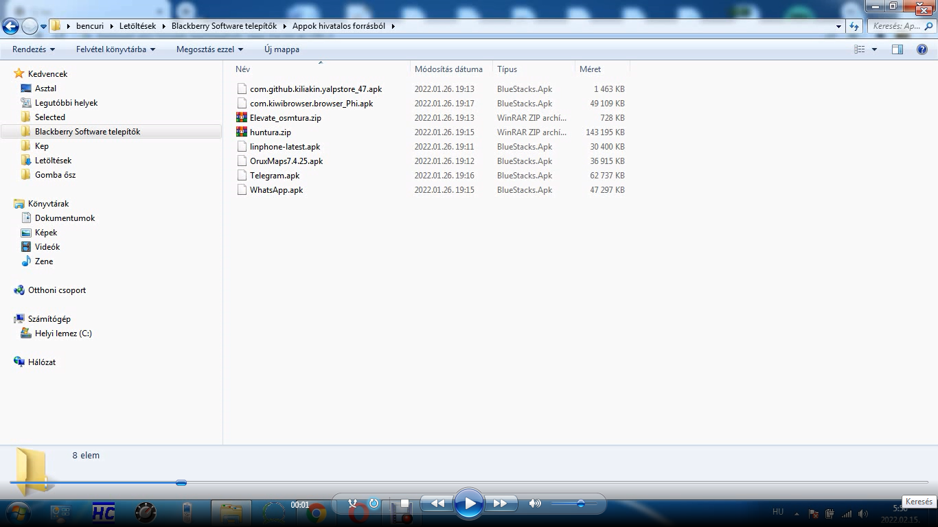Click the WhatsApp.apk file icon

(x=241, y=190)
